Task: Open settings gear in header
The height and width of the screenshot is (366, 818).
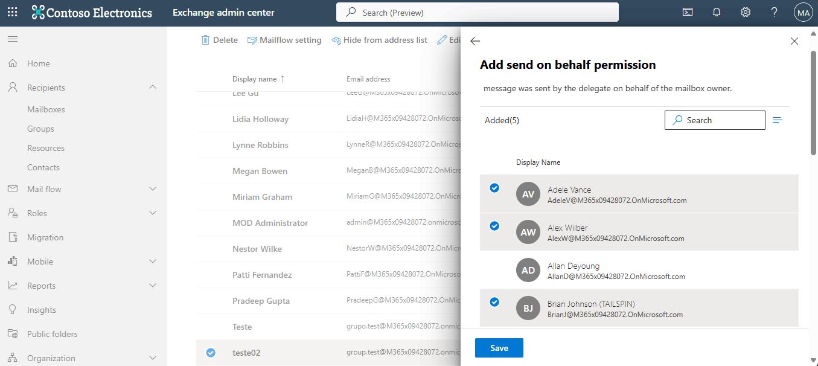Action: pyautogui.click(x=746, y=12)
